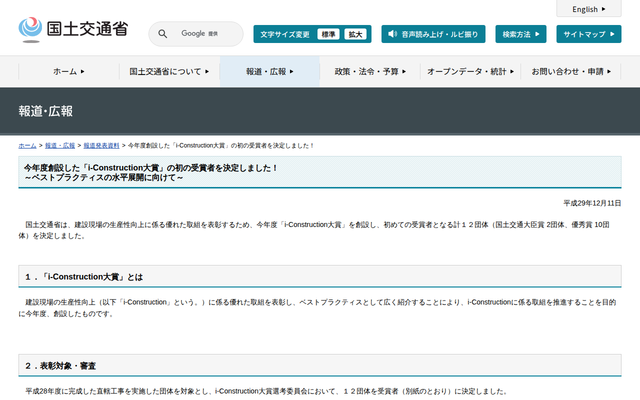The width and height of the screenshot is (640, 400).
Task: Follow the 報道・広報 breadcrumb link
Action: point(59,145)
